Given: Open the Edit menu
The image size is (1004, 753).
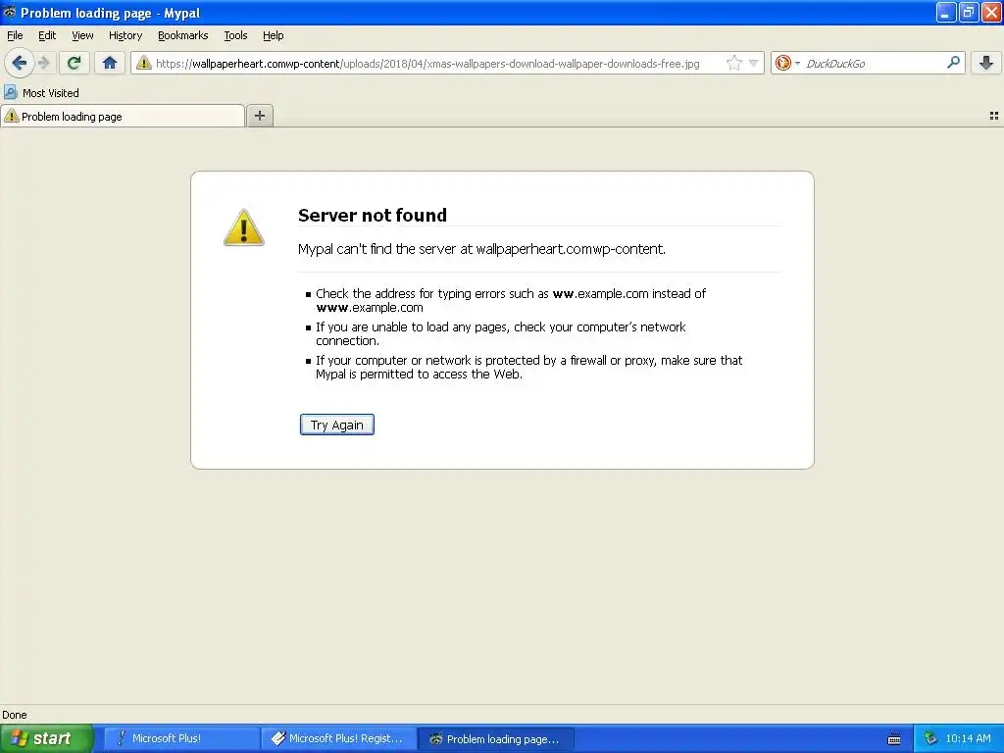Looking at the screenshot, I should (x=47, y=35).
